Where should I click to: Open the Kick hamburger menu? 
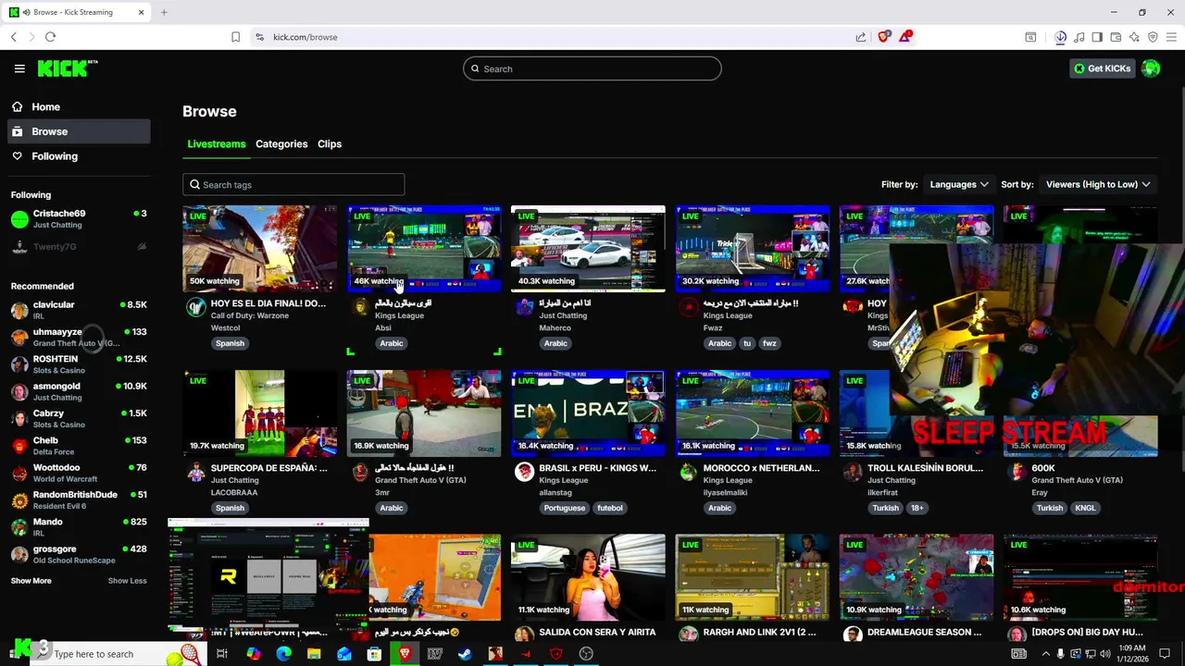pos(19,68)
